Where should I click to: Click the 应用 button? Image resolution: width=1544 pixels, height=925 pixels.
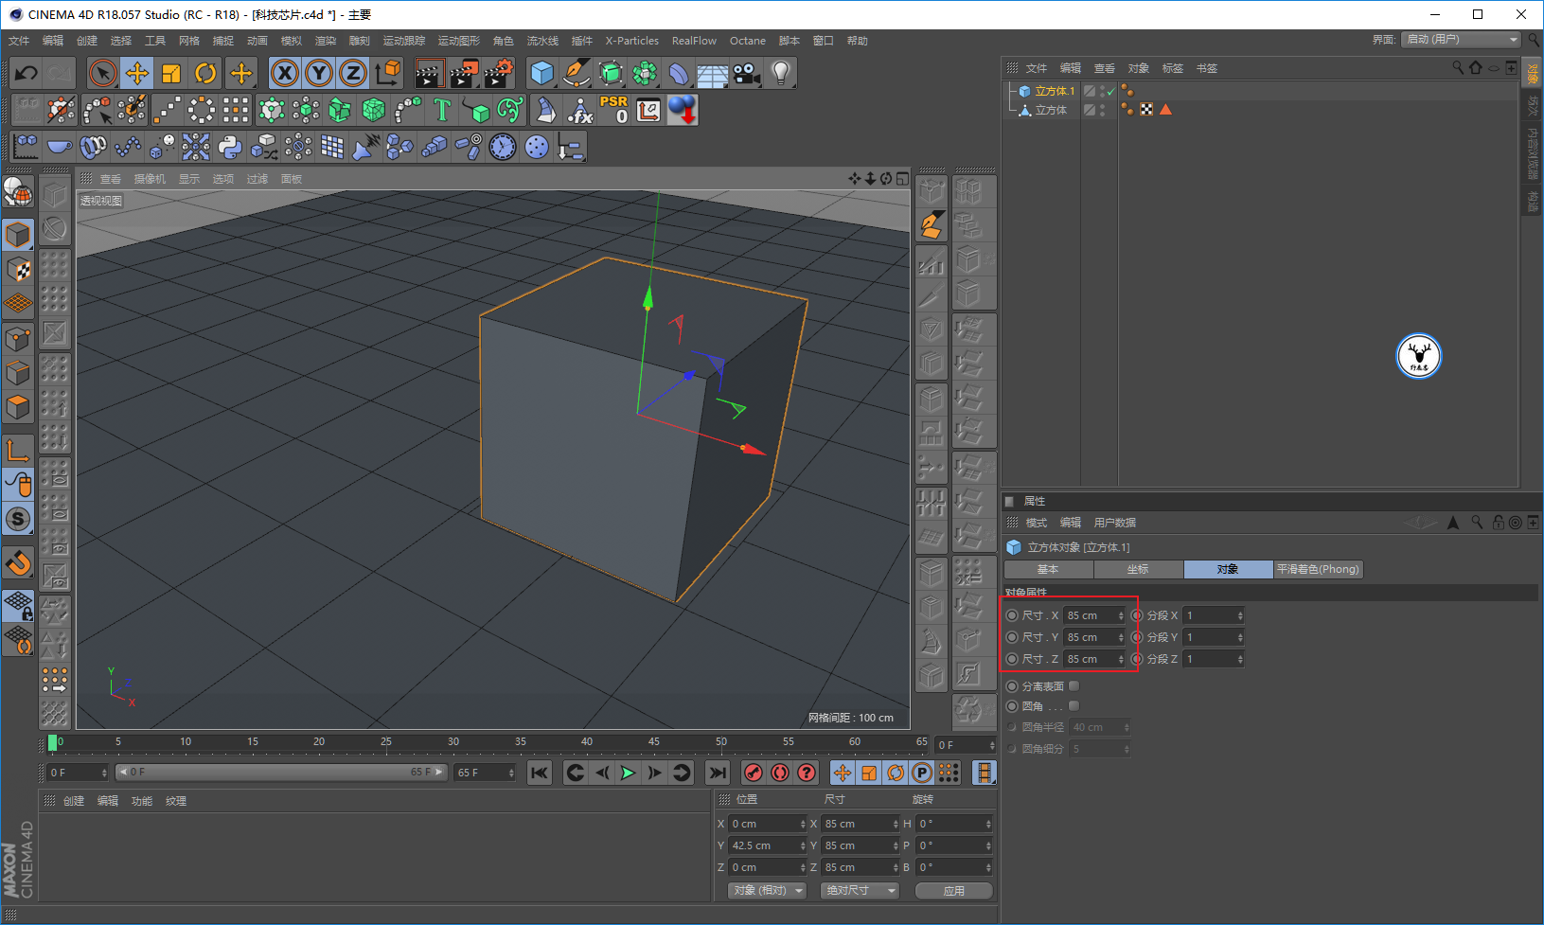tap(954, 891)
